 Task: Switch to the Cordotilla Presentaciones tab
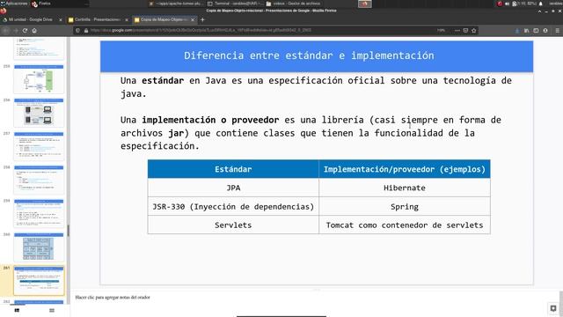(x=97, y=19)
